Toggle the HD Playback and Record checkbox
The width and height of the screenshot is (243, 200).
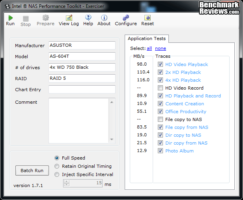pyautogui.click(x=160, y=96)
